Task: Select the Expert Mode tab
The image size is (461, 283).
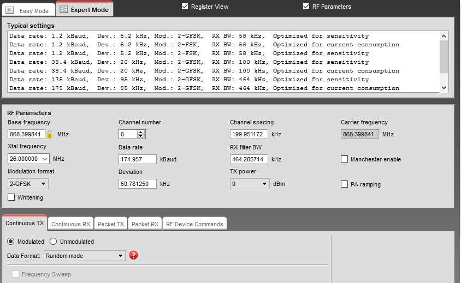Action: 84,9
